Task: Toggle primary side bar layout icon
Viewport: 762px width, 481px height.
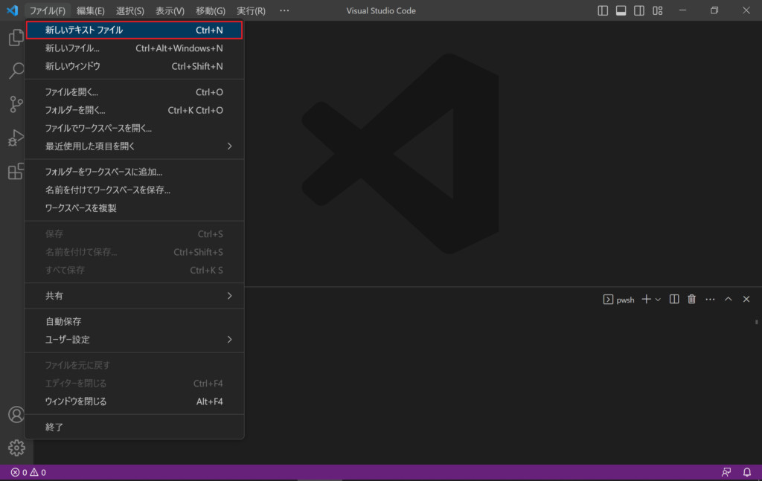Action: click(603, 10)
